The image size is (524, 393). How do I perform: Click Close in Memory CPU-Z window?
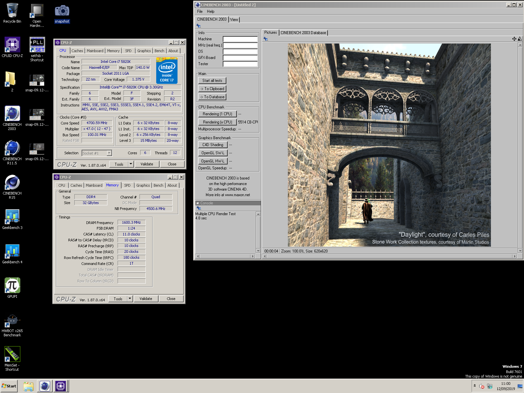point(171,299)
